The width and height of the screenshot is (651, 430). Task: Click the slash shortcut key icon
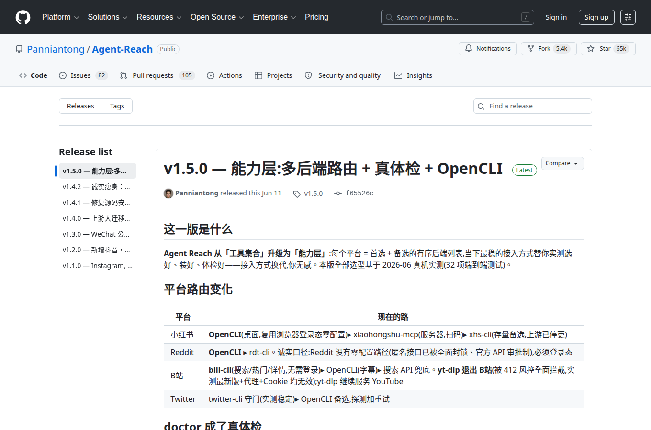pyautogui.click(x=526, y=17)
